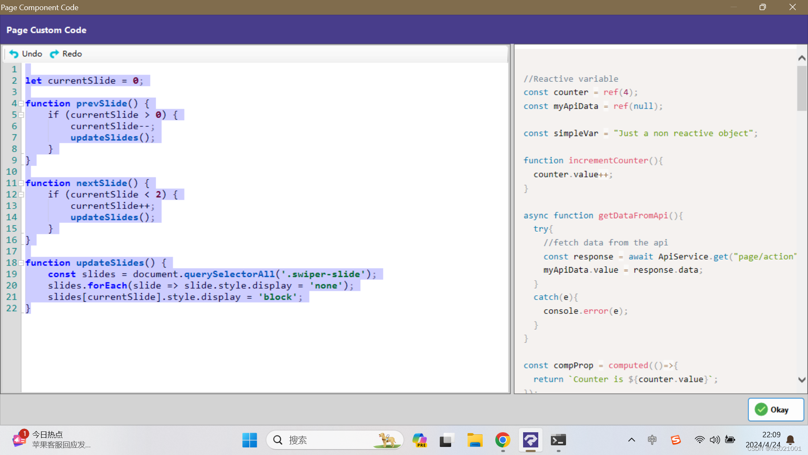This screenshot has height=455, width=808.
Task: Open the Copilot PRE taskbar icon
Action: pyautogui.click(x=419, y=440)
